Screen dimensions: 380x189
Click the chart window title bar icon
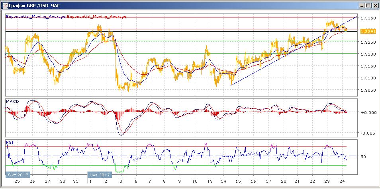[5, 5]
